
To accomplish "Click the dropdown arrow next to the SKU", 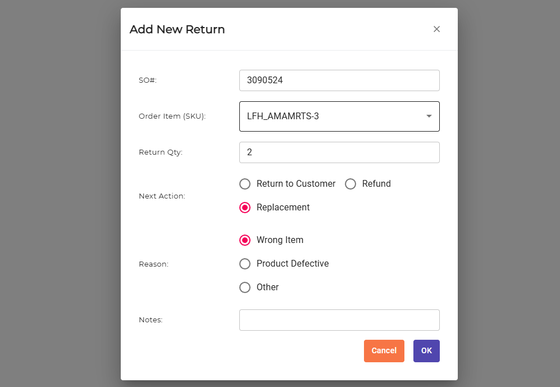I will (x=428, y=116).
